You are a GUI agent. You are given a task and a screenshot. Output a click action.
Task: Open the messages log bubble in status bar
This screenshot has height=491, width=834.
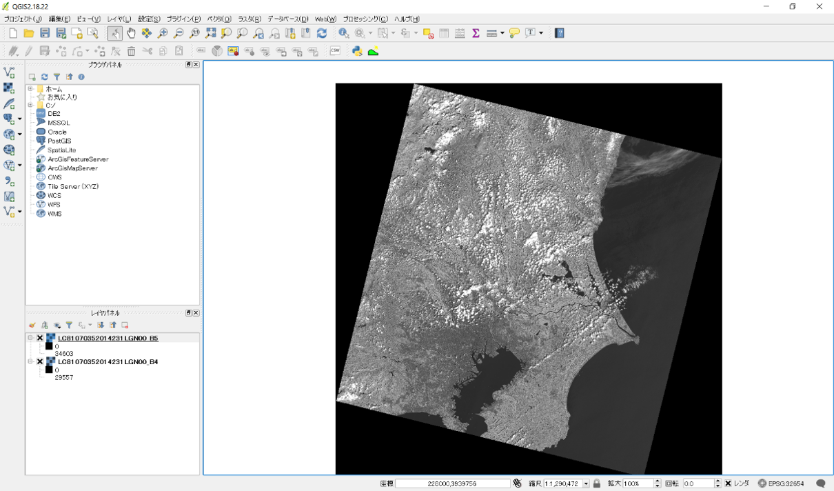(820, 483)
